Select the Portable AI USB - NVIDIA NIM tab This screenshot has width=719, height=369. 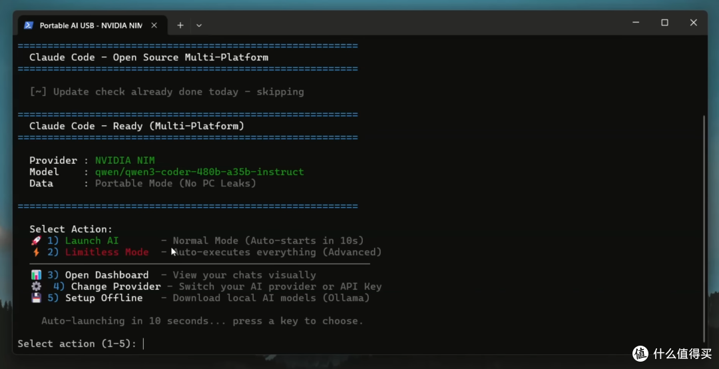[91, 25]
